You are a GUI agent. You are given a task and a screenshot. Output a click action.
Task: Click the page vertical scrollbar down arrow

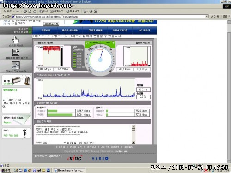pyautogui.click(x=229, y=161)
